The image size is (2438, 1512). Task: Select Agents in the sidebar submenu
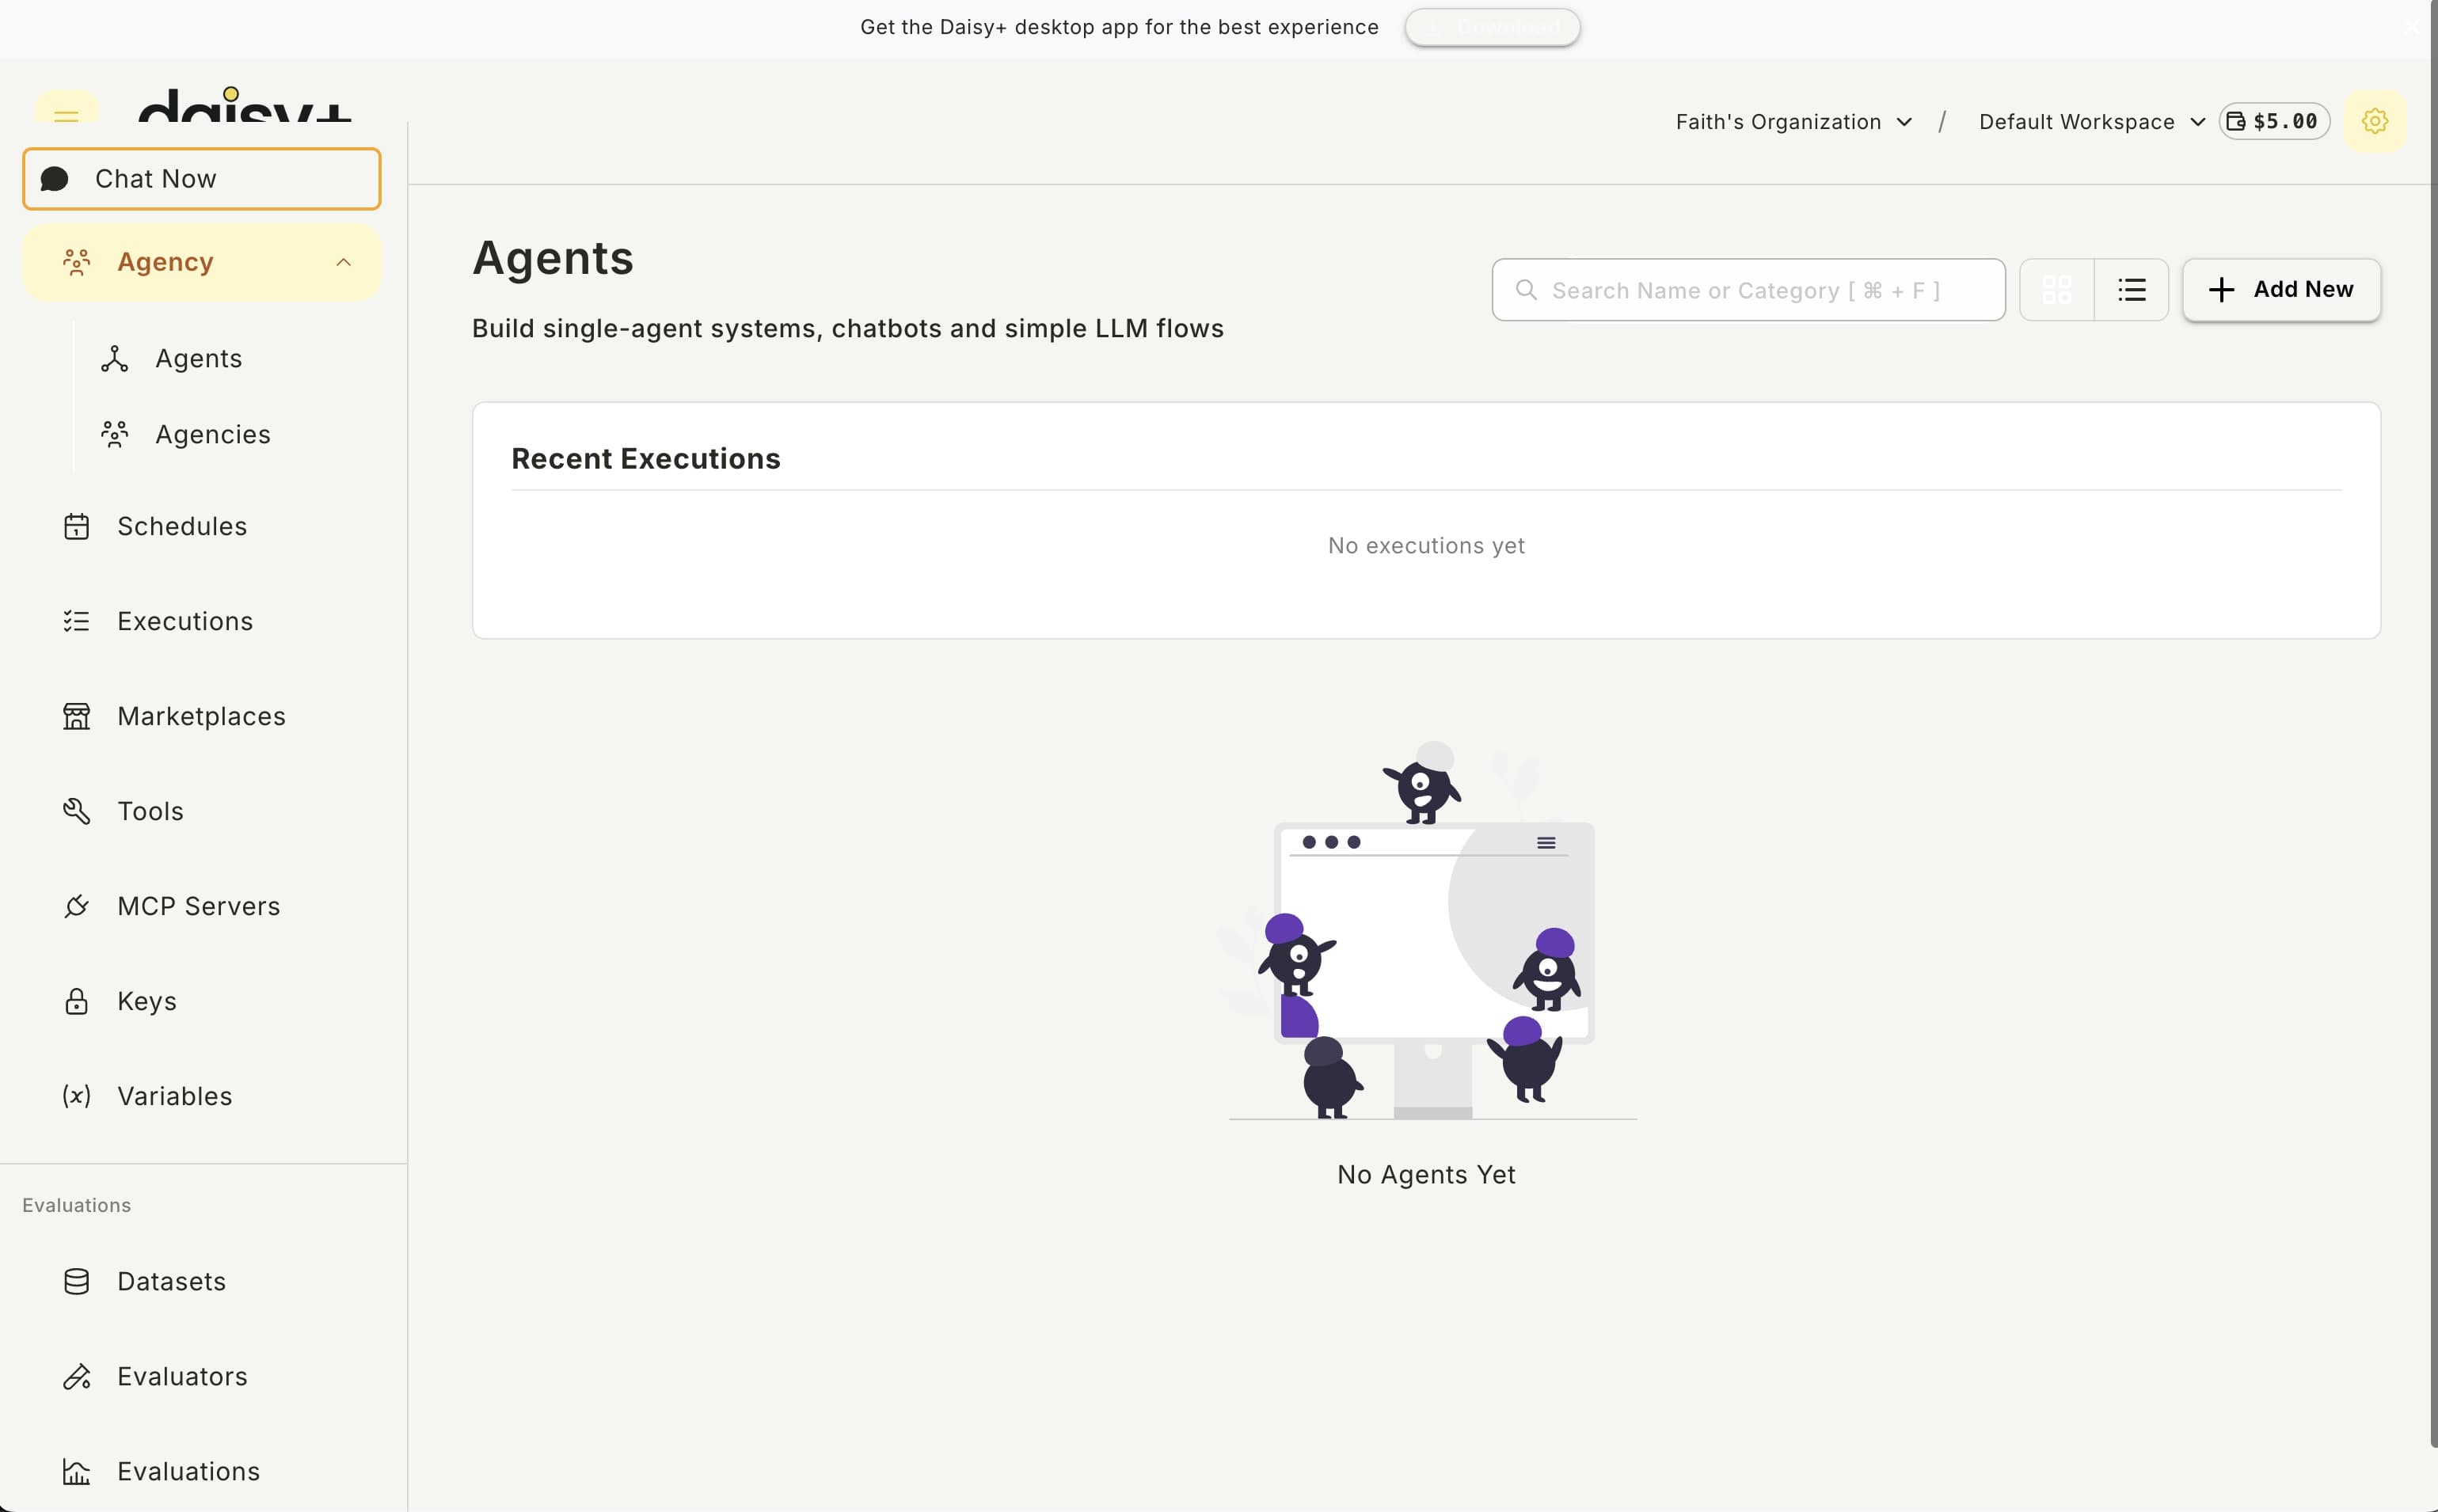[198, 358]
